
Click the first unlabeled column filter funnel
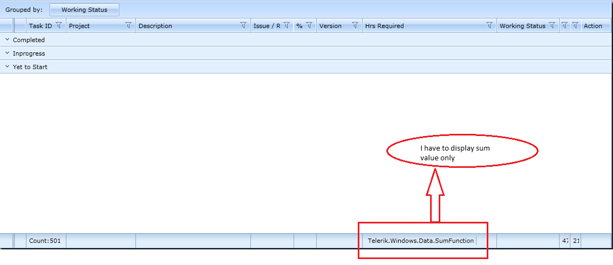564,25
